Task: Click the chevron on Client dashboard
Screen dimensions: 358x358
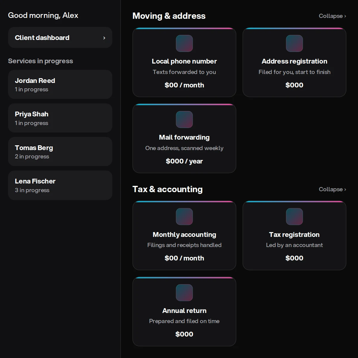Action: (x=104, y=38)
